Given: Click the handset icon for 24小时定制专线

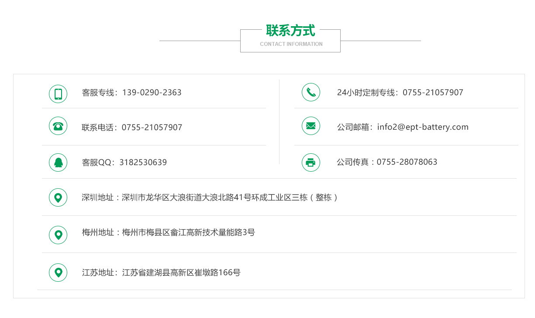Looking at the screenshot, I should click(311, 92).
